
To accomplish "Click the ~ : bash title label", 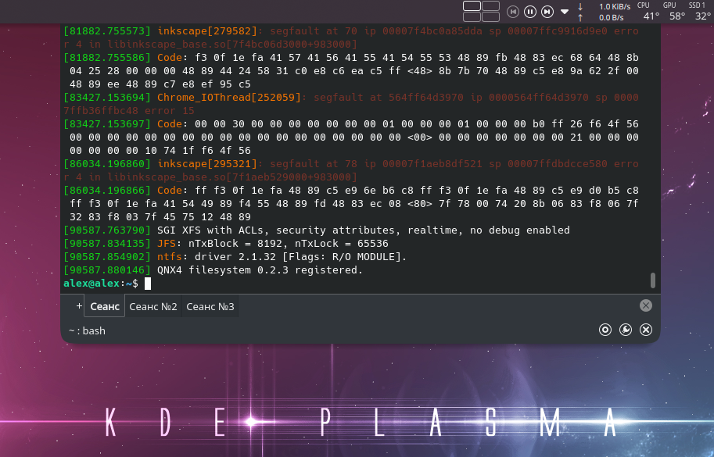I will (x=87, y=330).
